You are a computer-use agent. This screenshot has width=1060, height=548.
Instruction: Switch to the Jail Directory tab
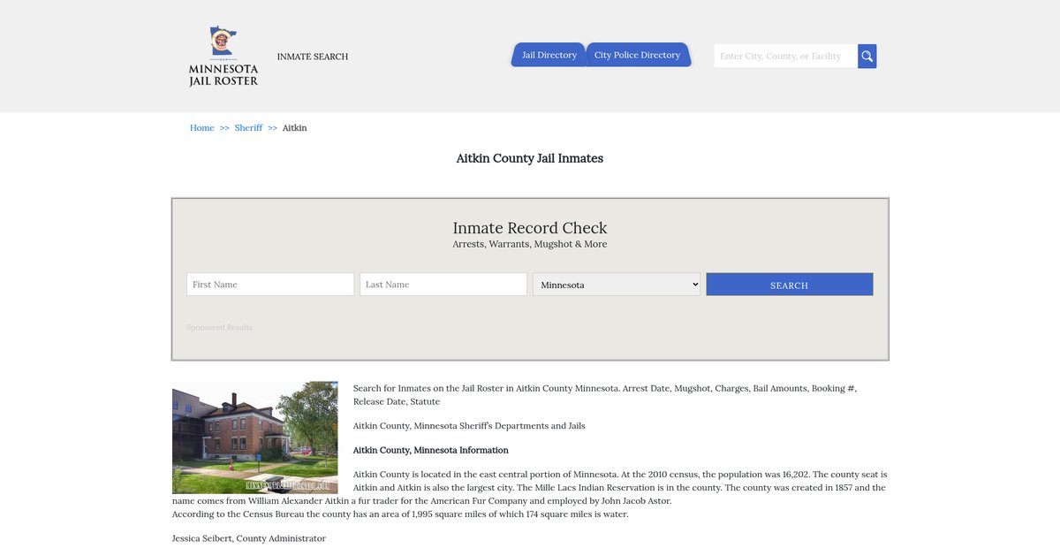point(549,55)
